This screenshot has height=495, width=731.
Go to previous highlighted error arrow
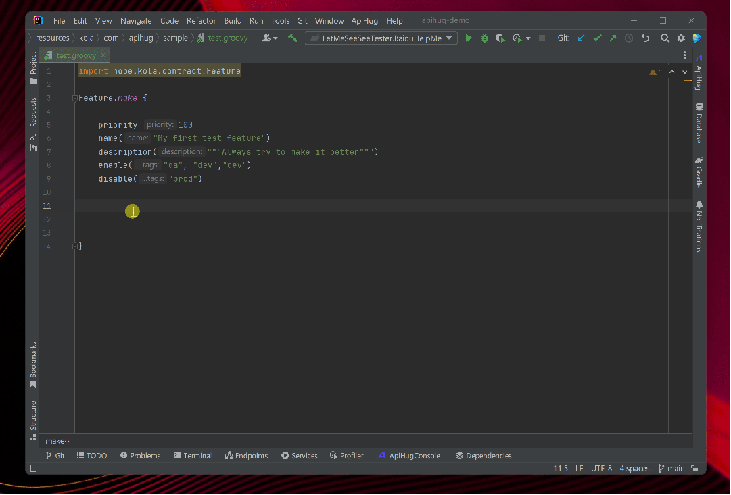(x=671, y=72)
